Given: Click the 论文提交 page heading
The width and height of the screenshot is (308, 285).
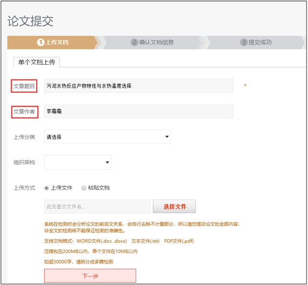Looking at the screenshot, I should pyautogui.click(x=31, y=21).
